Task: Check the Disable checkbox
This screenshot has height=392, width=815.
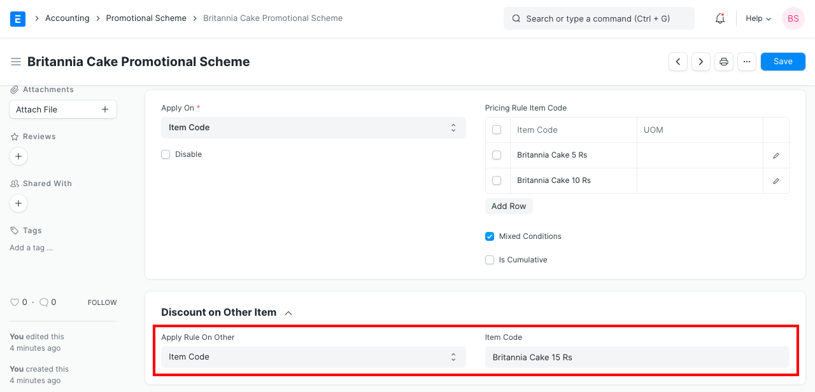Action: click(x=166, y=154)
